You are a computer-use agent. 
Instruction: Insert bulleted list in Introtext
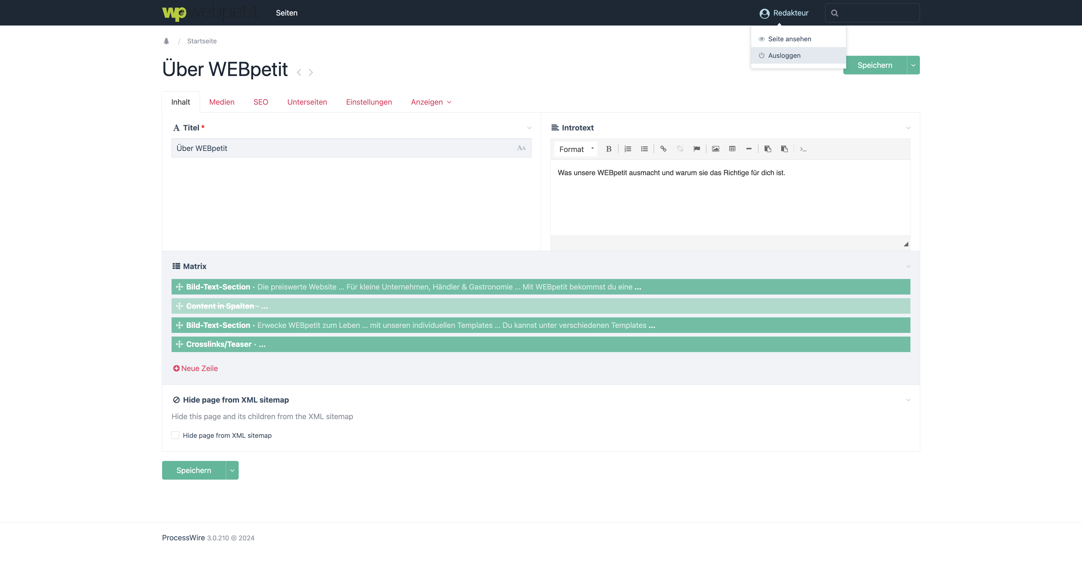point(644,149)
